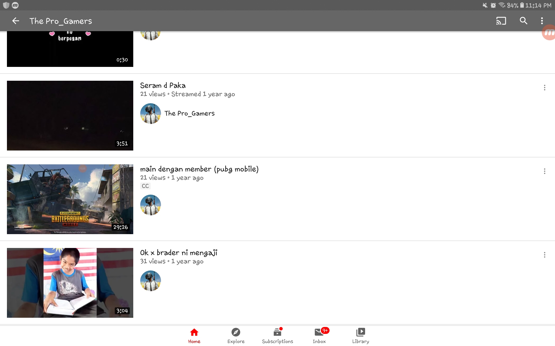Image resolution: width=555 pixels, height=346 pixels.
Task: Open the top bar overflow menu
Action: pos(542,21)
